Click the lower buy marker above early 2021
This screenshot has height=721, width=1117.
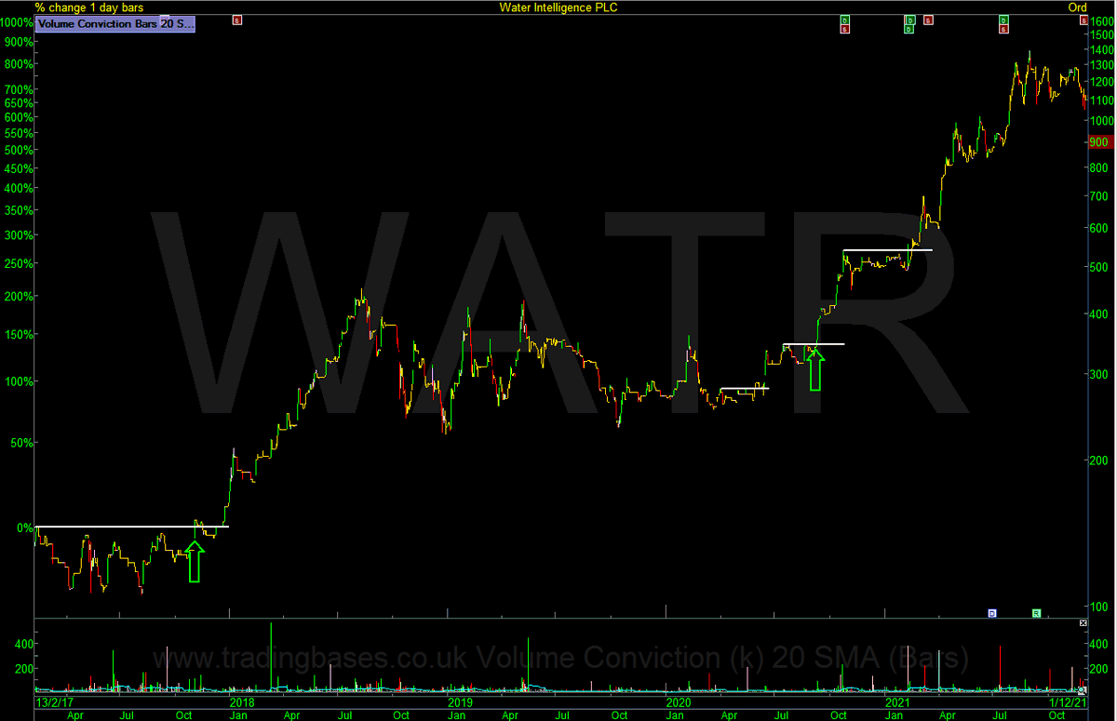[x=908, y=29]
